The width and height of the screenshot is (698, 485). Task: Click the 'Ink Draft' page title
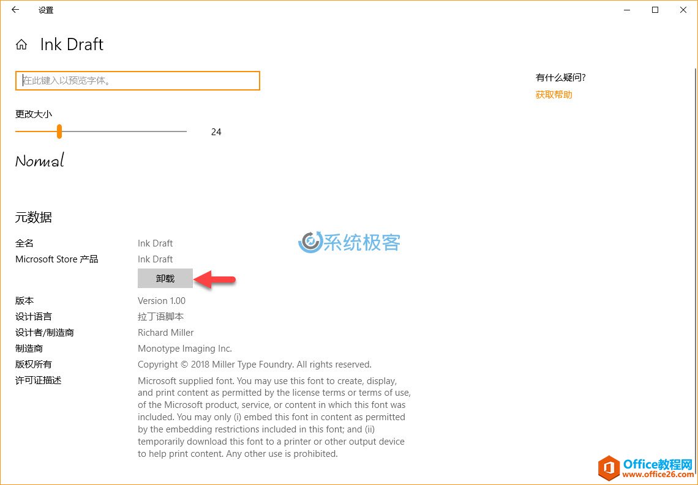pos(72,45)
